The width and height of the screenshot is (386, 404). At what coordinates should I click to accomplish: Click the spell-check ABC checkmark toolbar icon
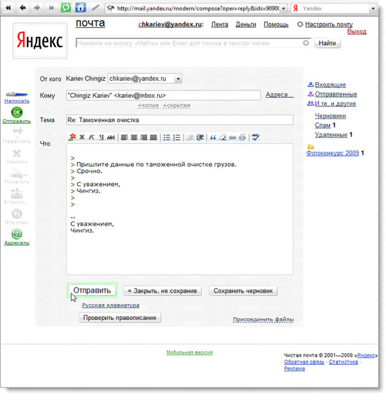click(x=256, y=137)
